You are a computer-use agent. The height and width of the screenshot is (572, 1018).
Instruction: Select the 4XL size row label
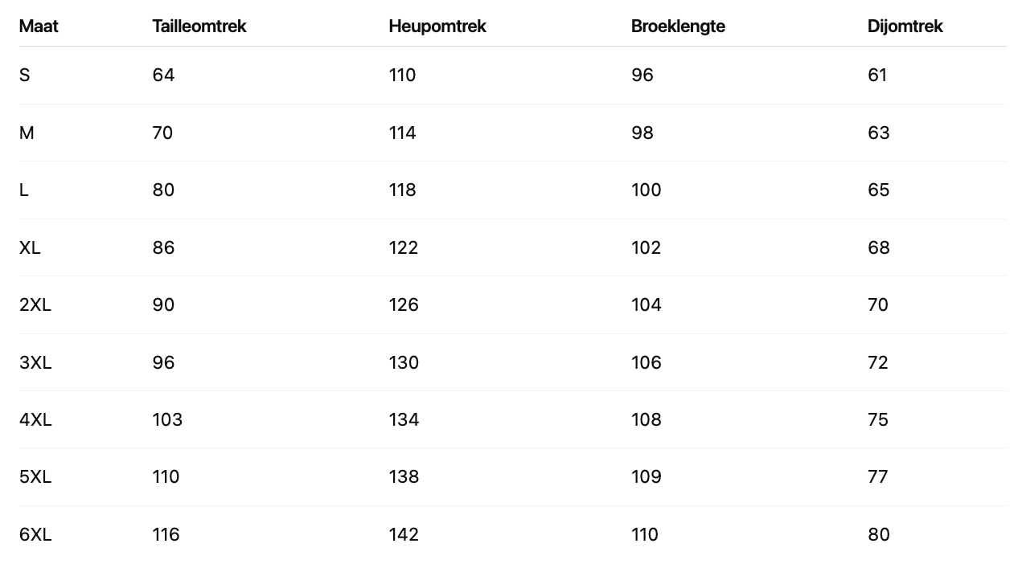point(35,419)
